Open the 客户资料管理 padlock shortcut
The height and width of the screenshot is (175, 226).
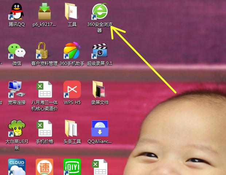[x=42, y=50]
